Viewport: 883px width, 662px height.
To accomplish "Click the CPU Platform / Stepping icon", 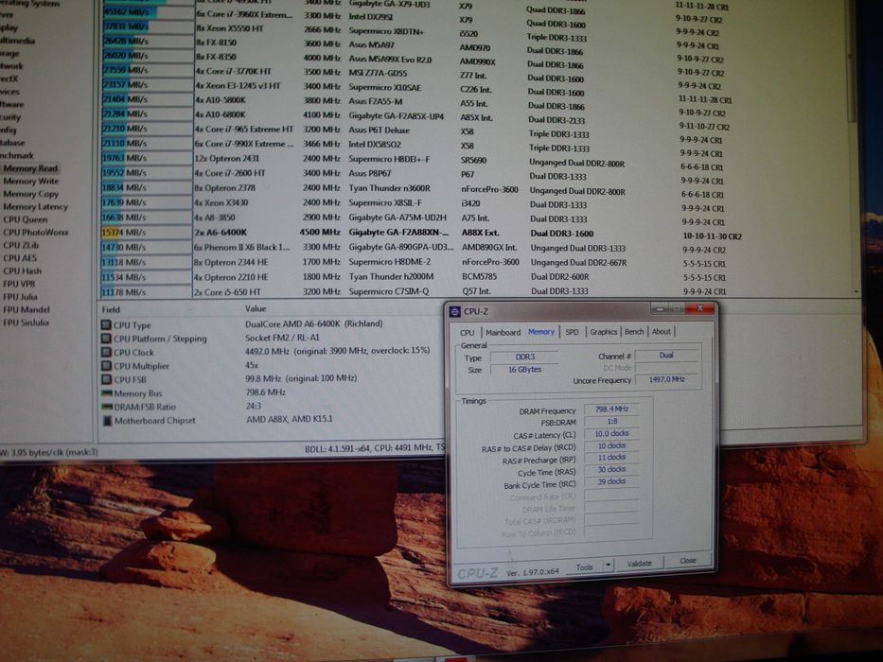I will 106,339.
